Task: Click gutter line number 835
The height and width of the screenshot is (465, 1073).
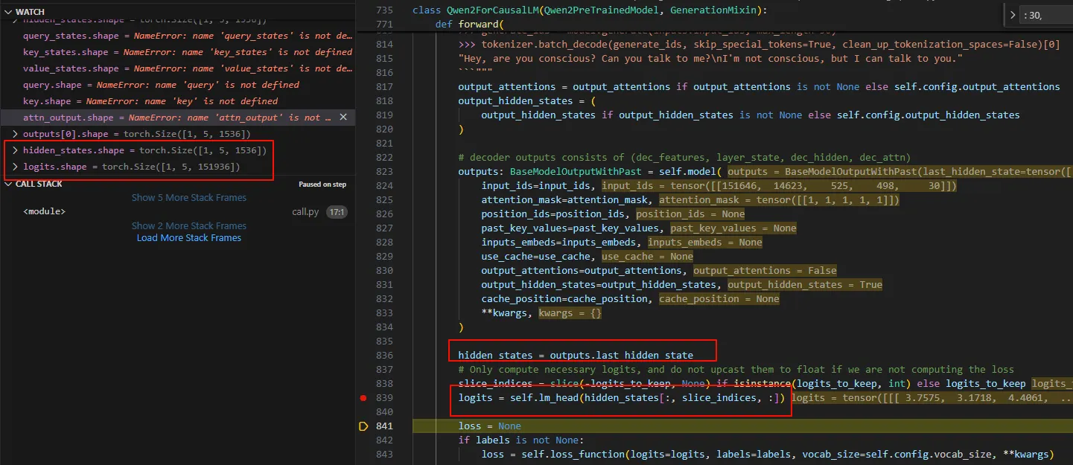Action: point(384,341)
